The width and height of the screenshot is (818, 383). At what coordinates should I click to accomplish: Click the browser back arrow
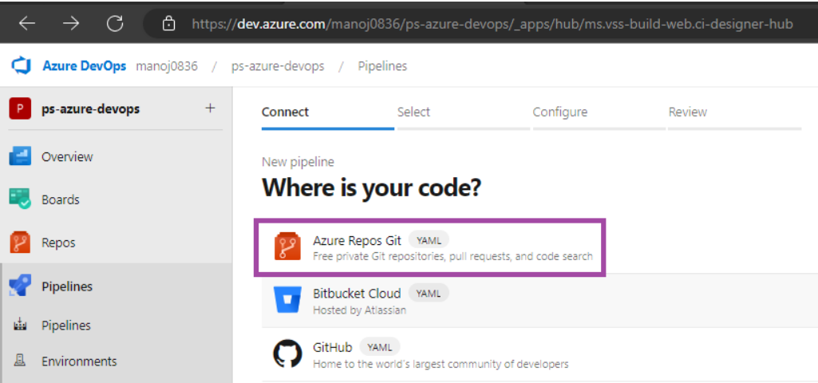tap(27, 23)
